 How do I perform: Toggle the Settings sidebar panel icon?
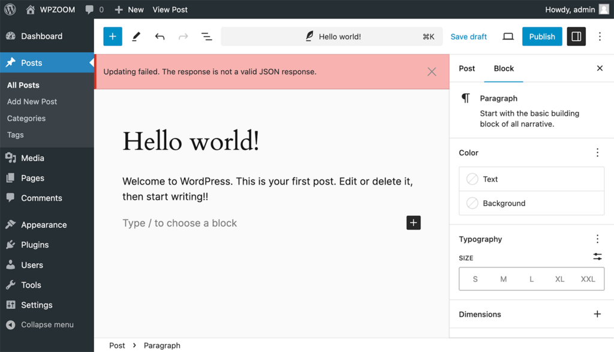pos(576,37)
